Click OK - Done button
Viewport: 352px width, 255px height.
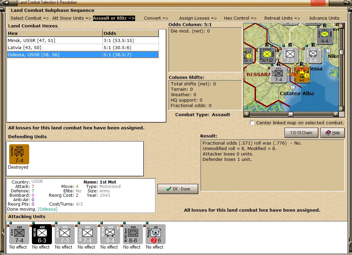[178, 189]
